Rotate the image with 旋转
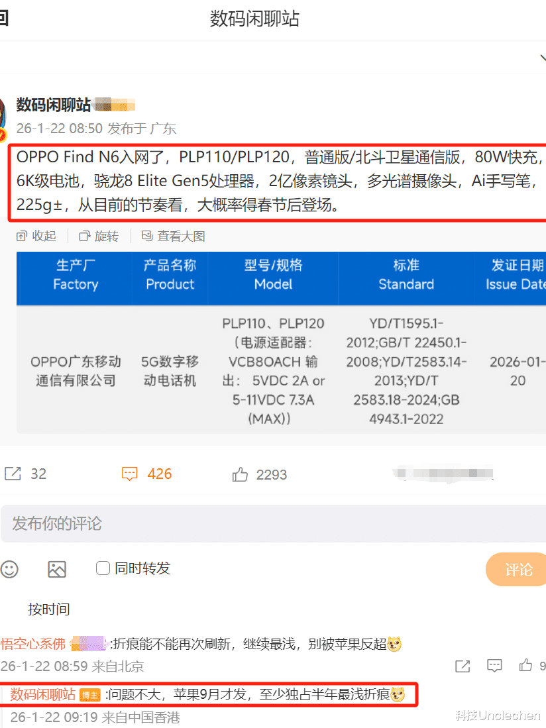Viewport: 546px width, 728px height. pos(99,236)
